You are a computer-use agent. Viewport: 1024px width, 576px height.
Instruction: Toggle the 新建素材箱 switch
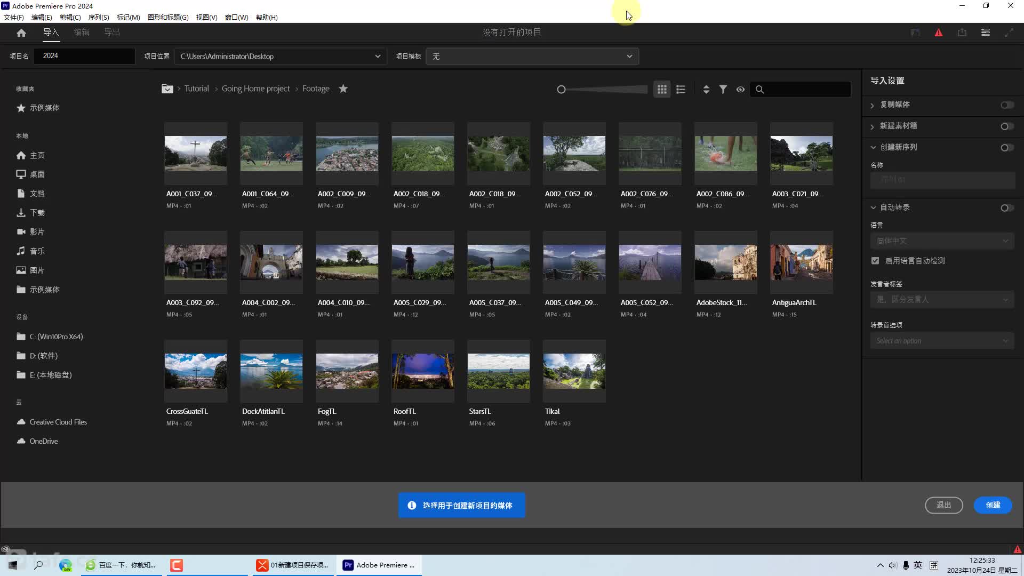click(1007, 126)
